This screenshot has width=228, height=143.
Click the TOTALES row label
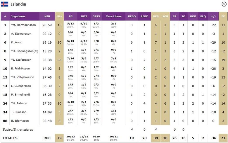coord(10,138)
